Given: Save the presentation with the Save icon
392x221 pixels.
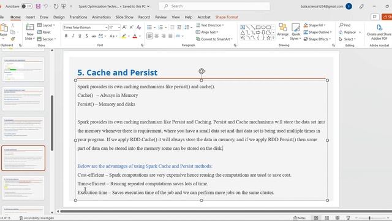Looking at the screenshot, I should 38,6.
